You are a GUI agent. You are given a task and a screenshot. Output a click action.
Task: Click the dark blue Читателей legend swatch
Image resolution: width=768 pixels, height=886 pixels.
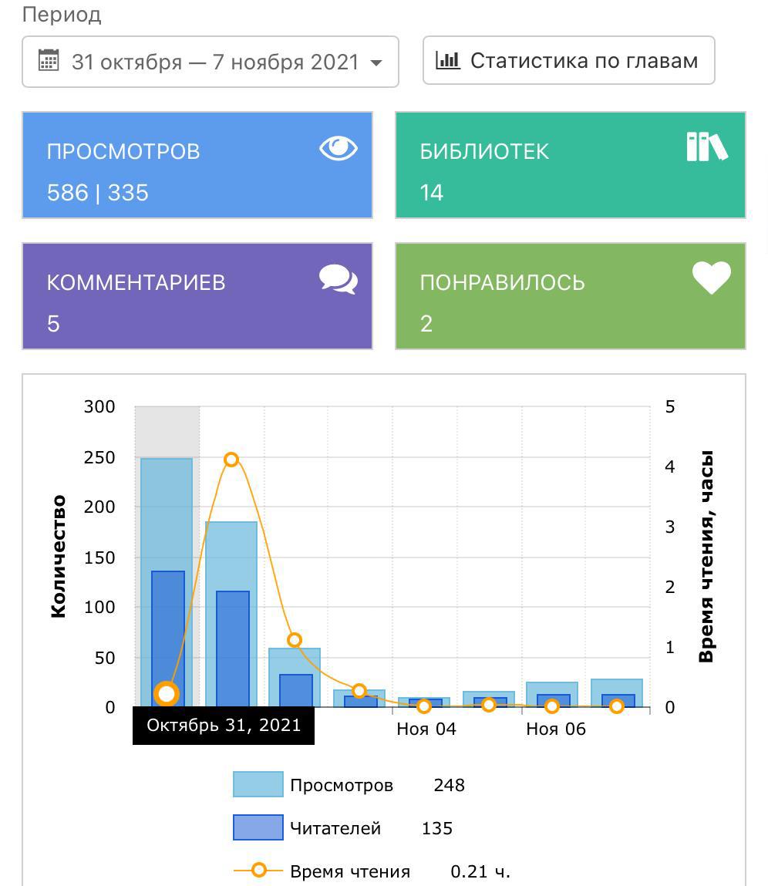(258, 827)
